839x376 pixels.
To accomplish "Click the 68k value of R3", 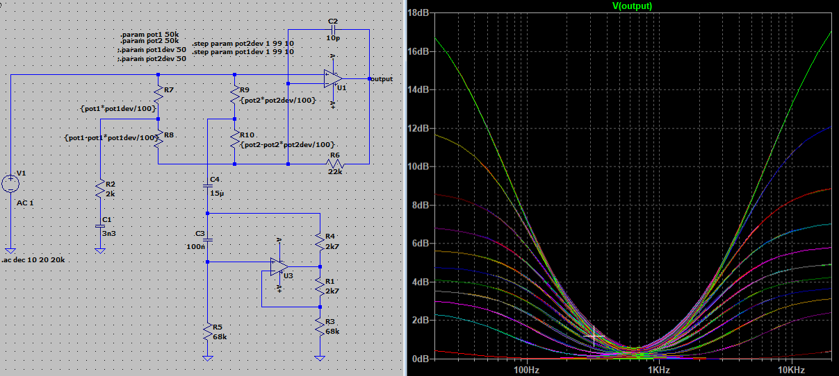I will 332,332.
